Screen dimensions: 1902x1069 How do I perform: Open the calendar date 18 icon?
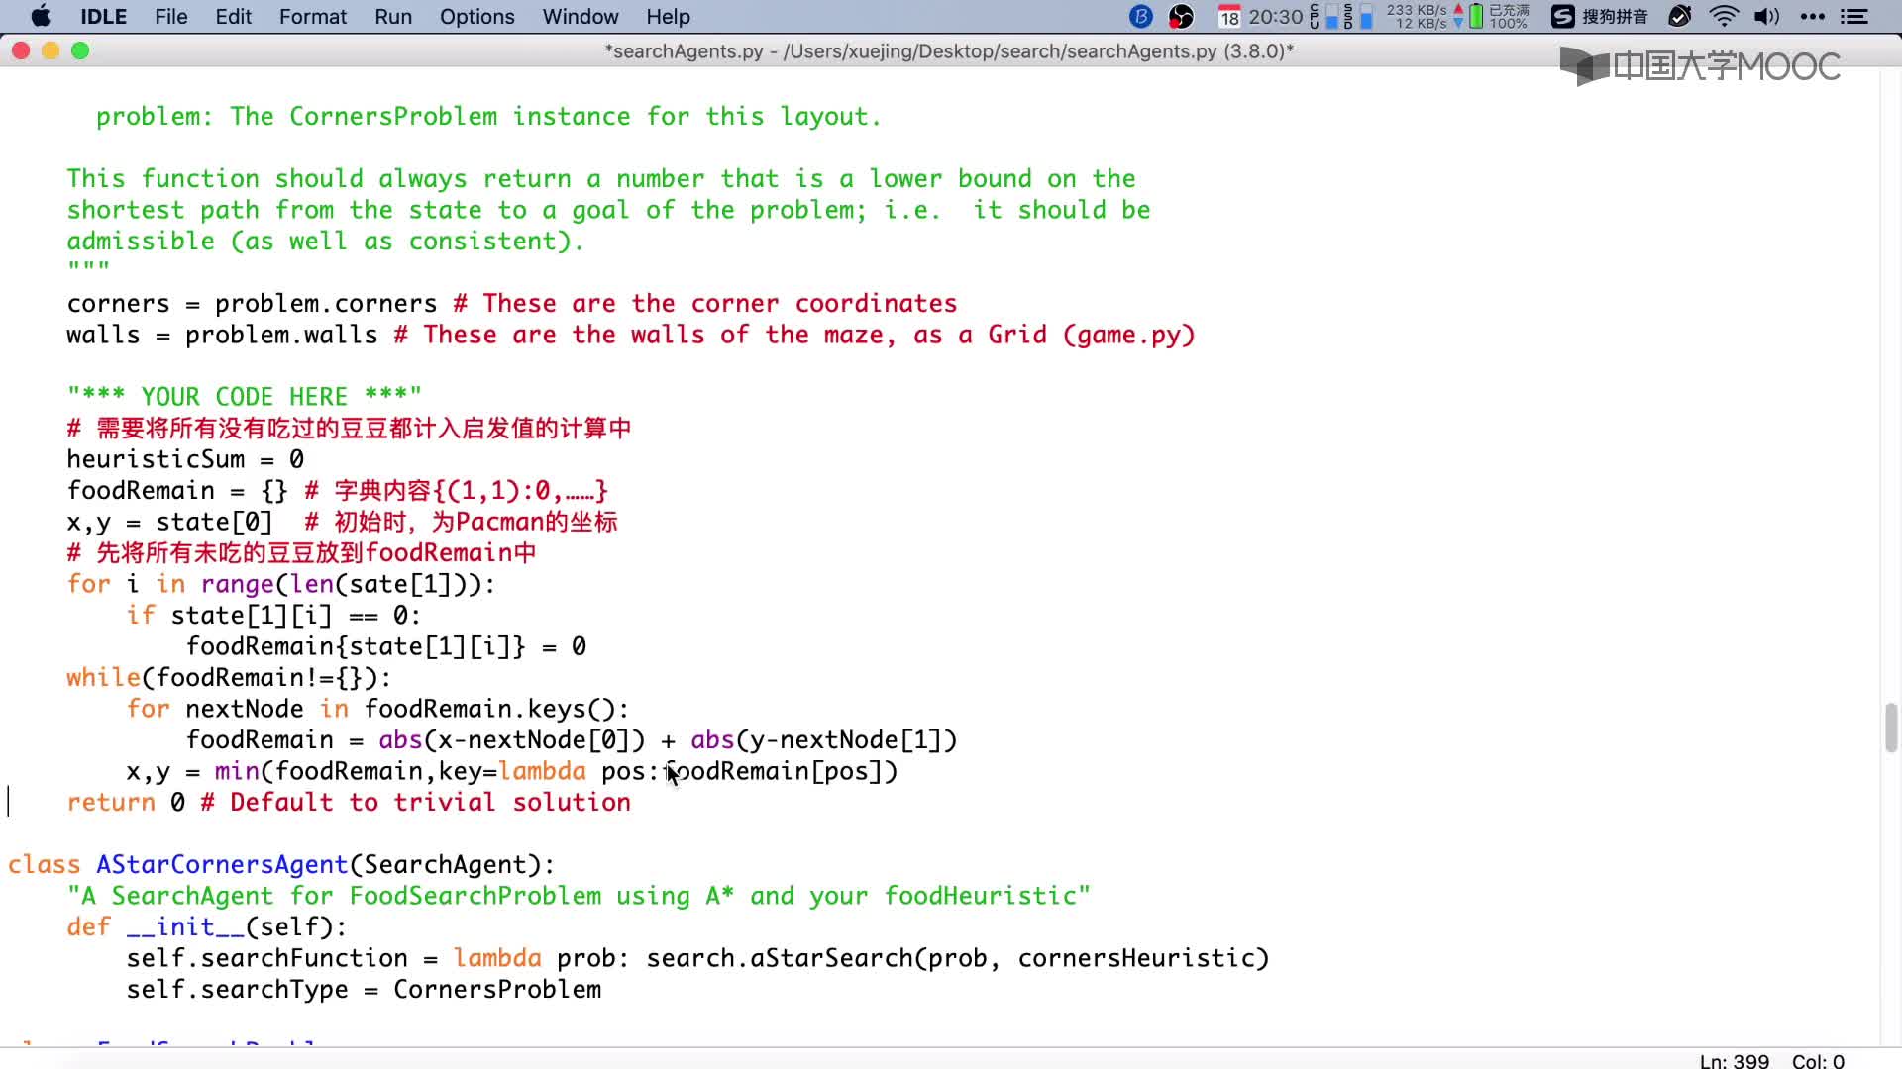1229,17
